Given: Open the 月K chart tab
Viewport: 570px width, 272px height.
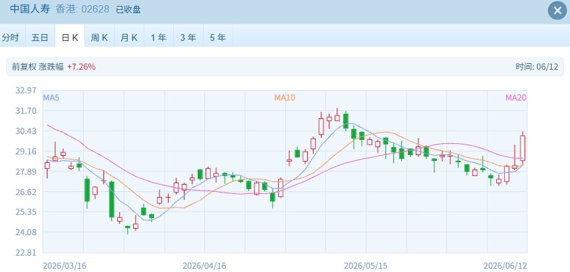Looking at the screenshot, I should point(129,37).
